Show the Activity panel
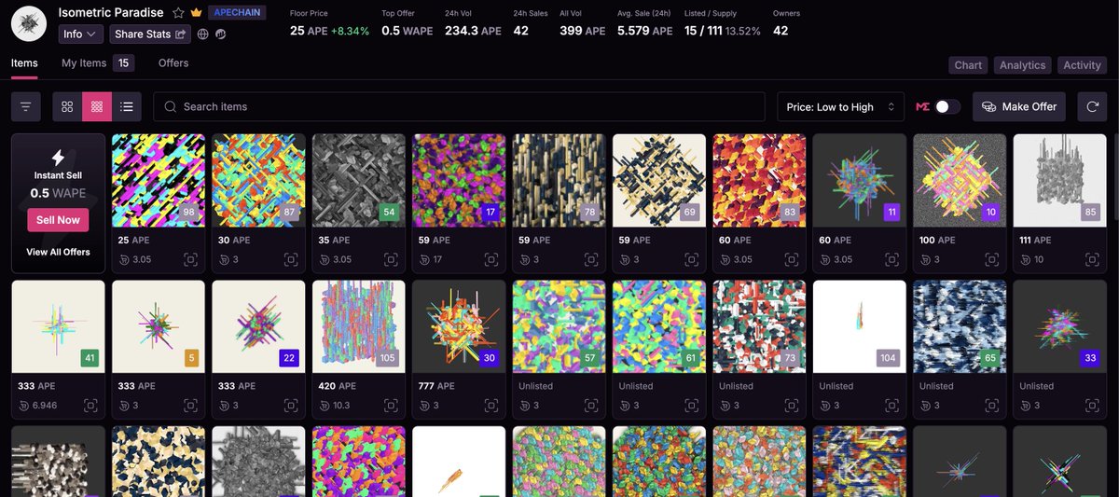This screenshot has height=497, width=1119. (1082, 65)
